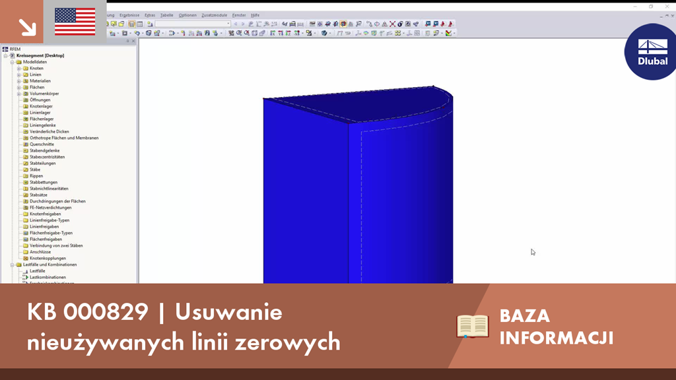Screen dimensions: 676x380
Task: Select the Flächenfreigaben tree item
Action: pos(46,239)
